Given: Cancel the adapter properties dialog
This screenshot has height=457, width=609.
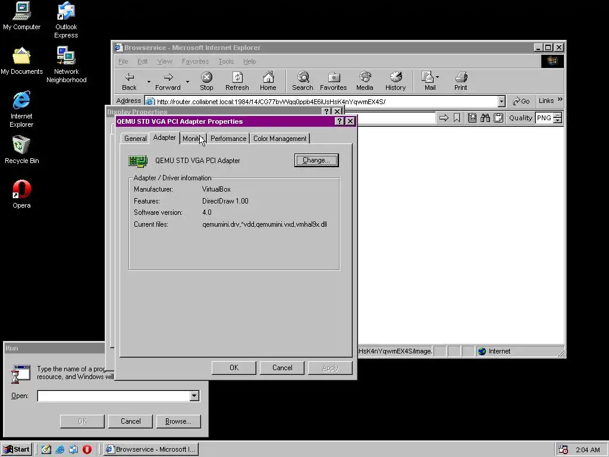Looking at the screenshot, I should [x=282, y=368].
